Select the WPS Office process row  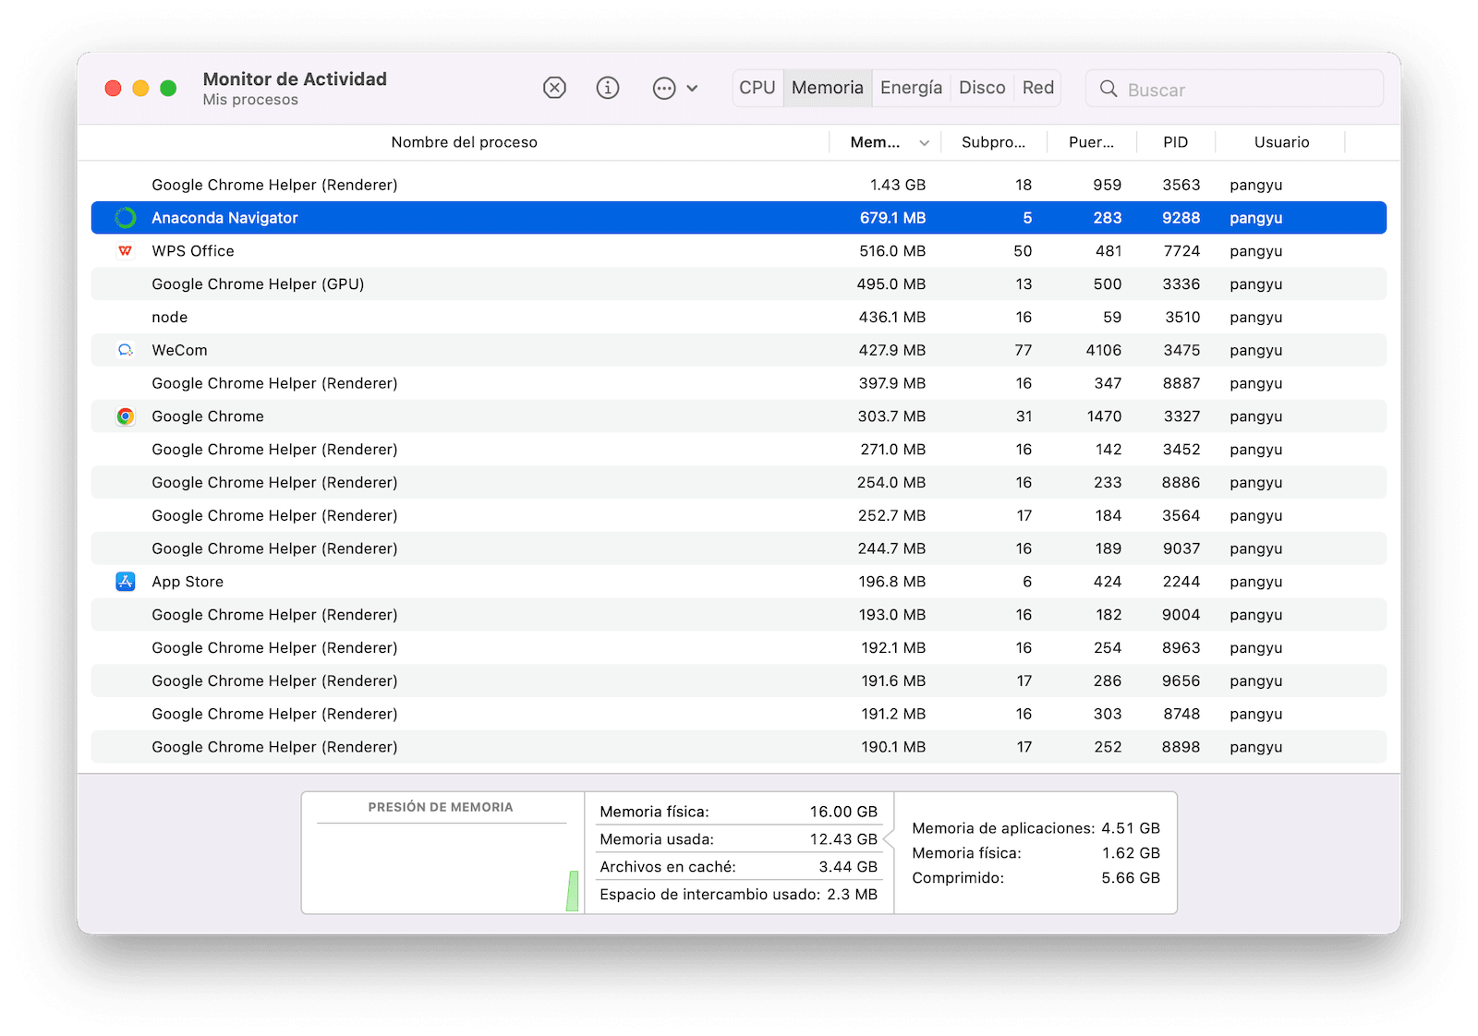pos(738,251)
